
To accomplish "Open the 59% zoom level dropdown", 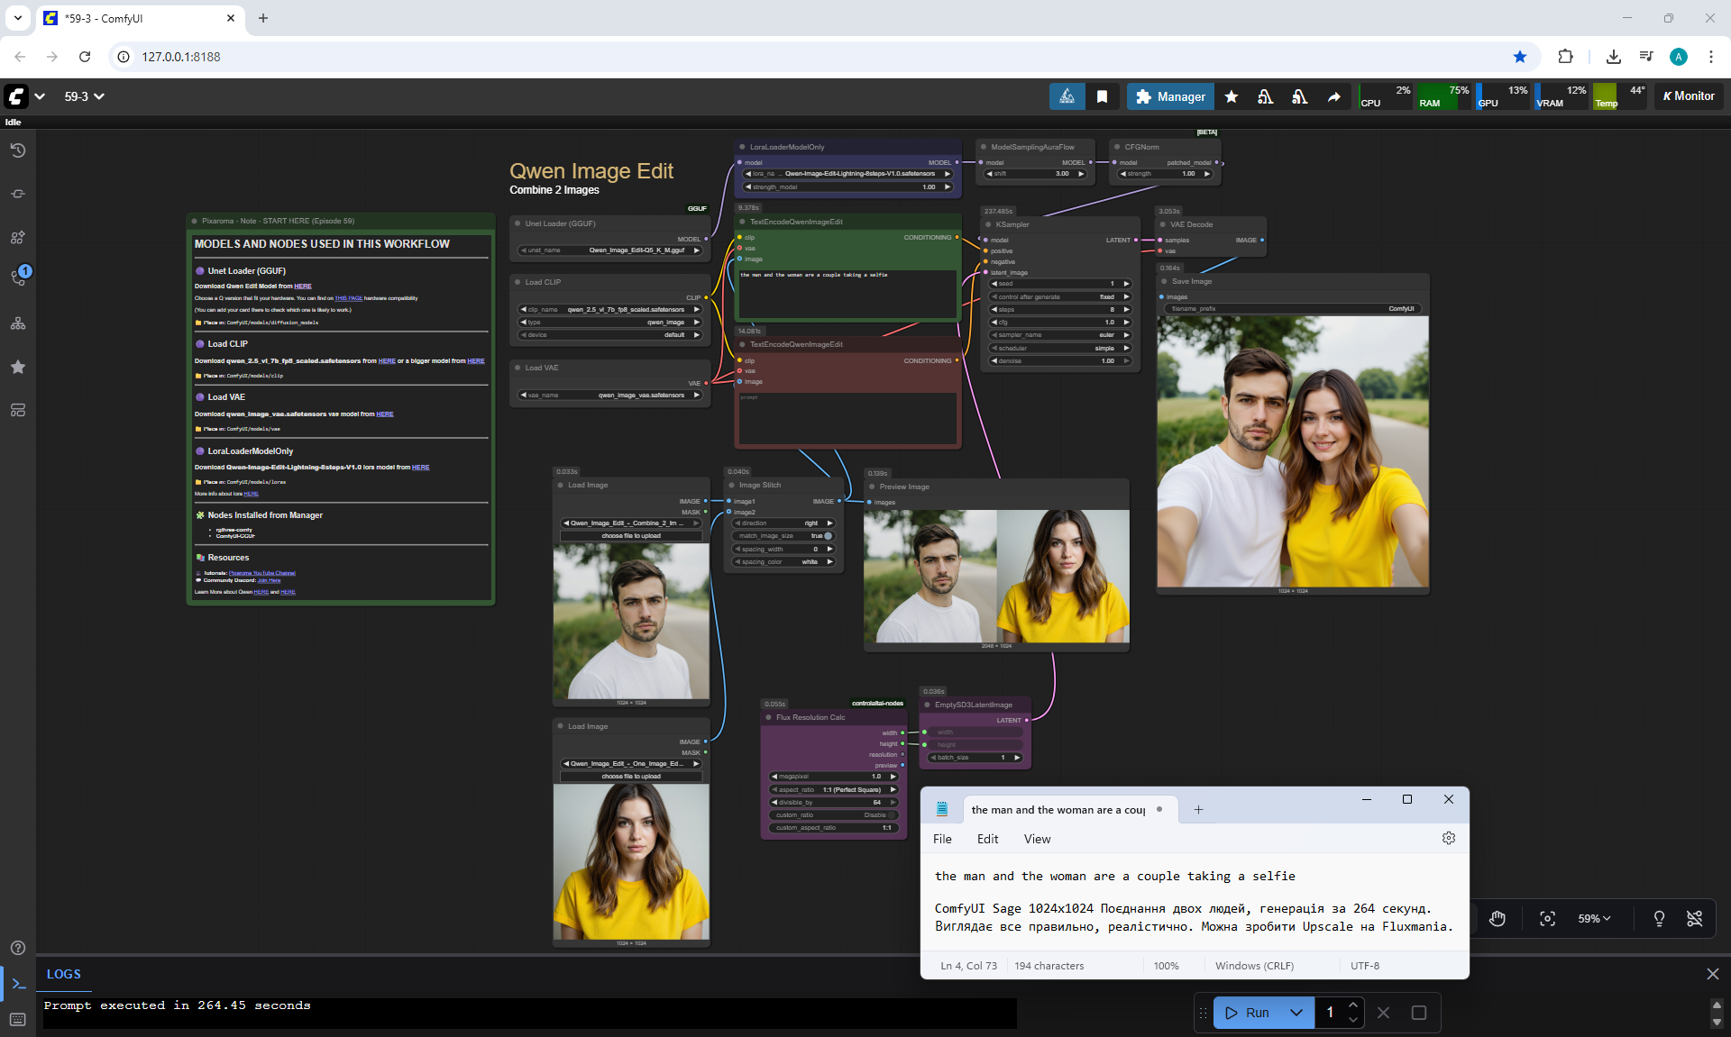I will [1594, 918].
